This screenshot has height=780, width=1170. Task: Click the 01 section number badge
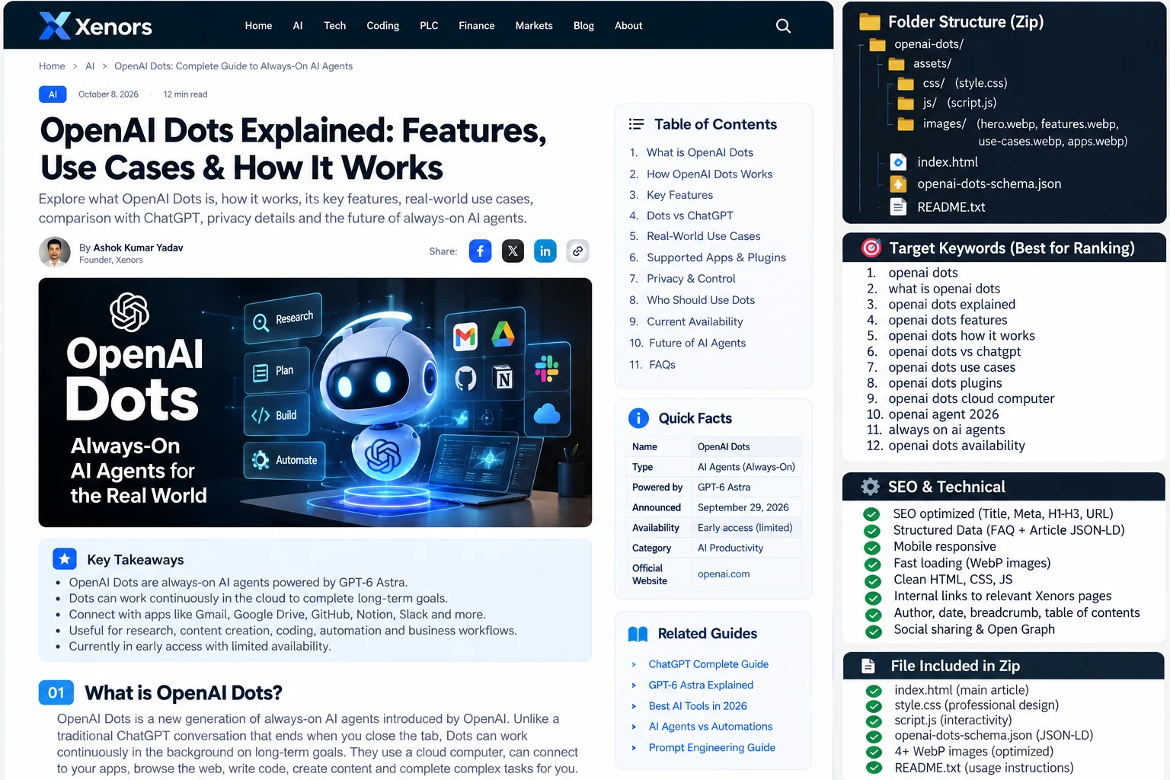coord(56,692)
